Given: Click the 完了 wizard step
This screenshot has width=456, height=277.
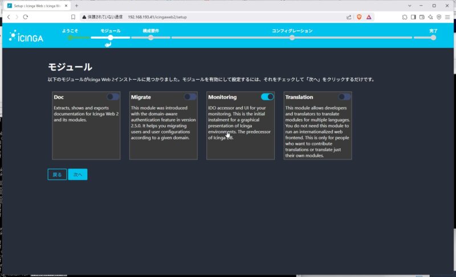Looking at the screenshot, I should (x=433, y=31).
